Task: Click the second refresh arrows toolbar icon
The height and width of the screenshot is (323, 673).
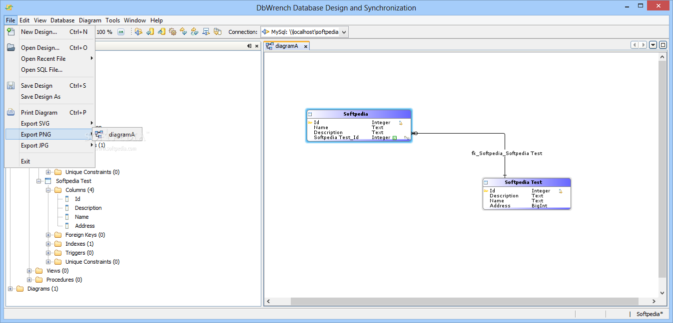Action: coord(195,32)
